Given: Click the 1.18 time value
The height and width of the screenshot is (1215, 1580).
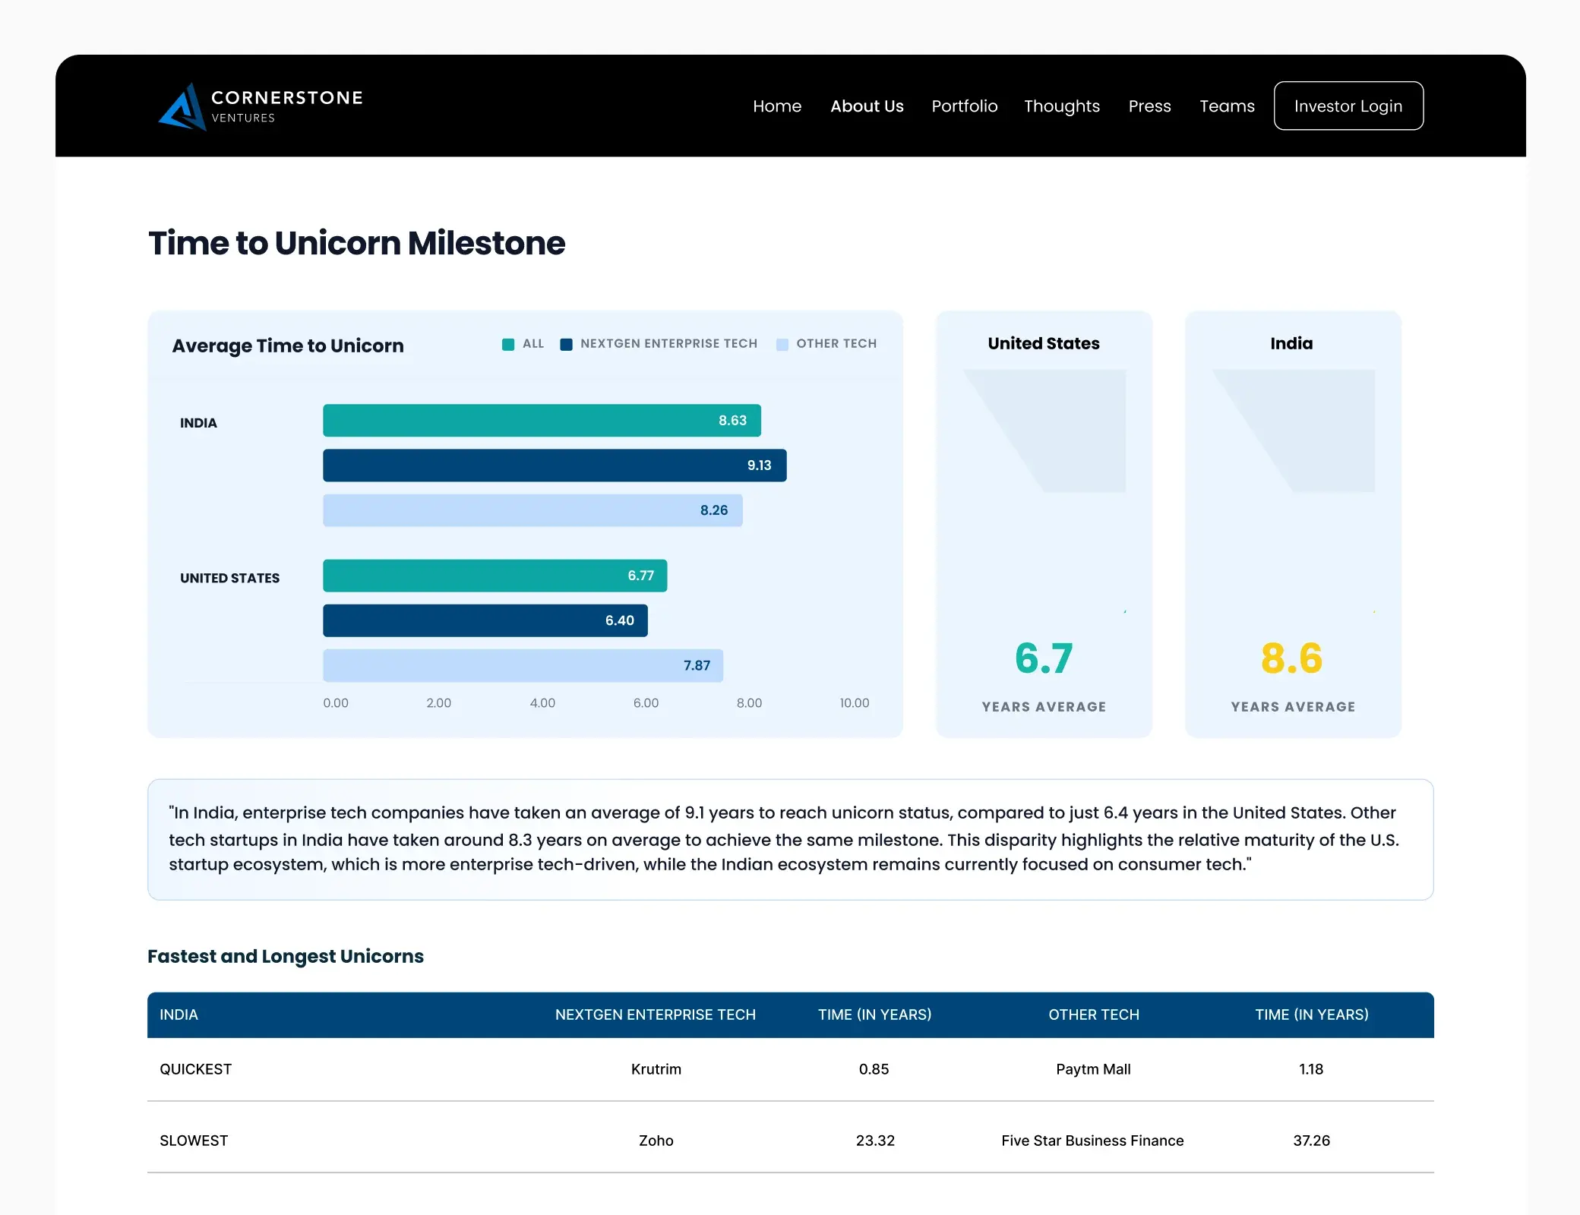Looking at the screenshot, I should coord(1311,1069).
